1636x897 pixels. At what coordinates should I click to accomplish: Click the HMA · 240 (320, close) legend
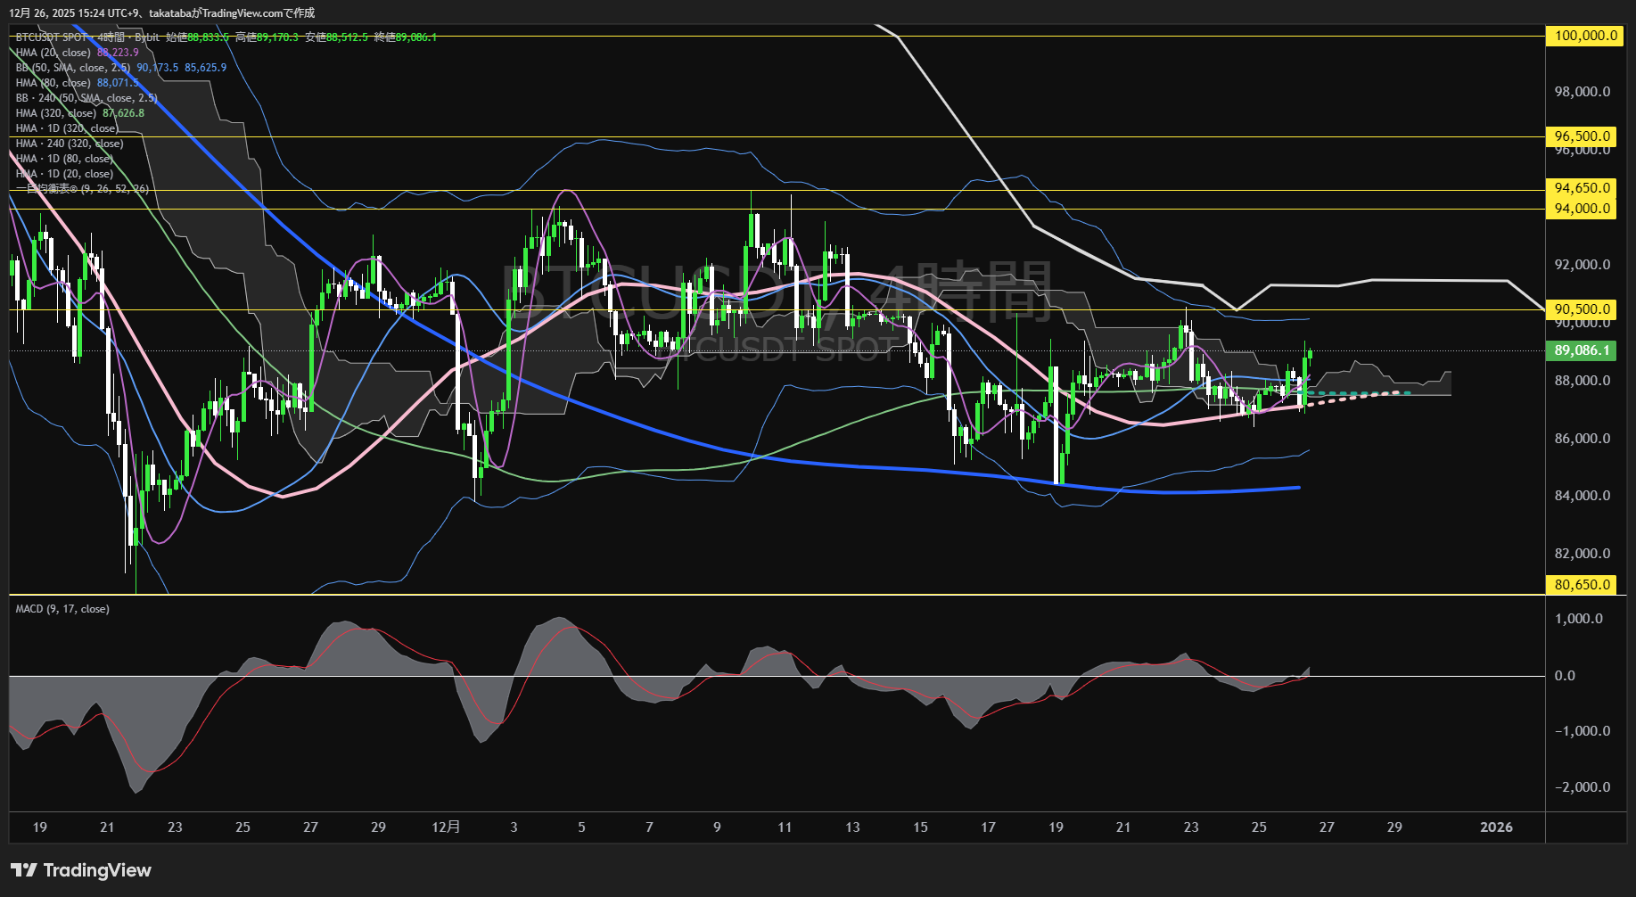point(70,144)
